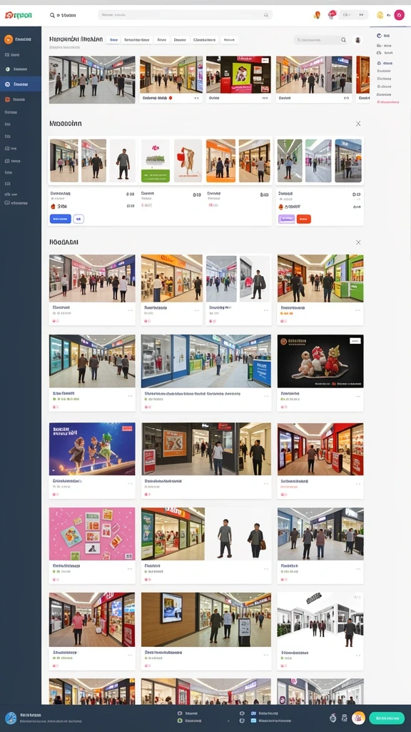The width and height of the screenshot is (411, 732).
Task: Open the blue round avatar in the bottom bar
Action: [x=11, y=718]
